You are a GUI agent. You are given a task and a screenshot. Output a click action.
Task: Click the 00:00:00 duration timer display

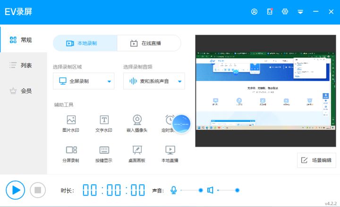pos(114,190)
